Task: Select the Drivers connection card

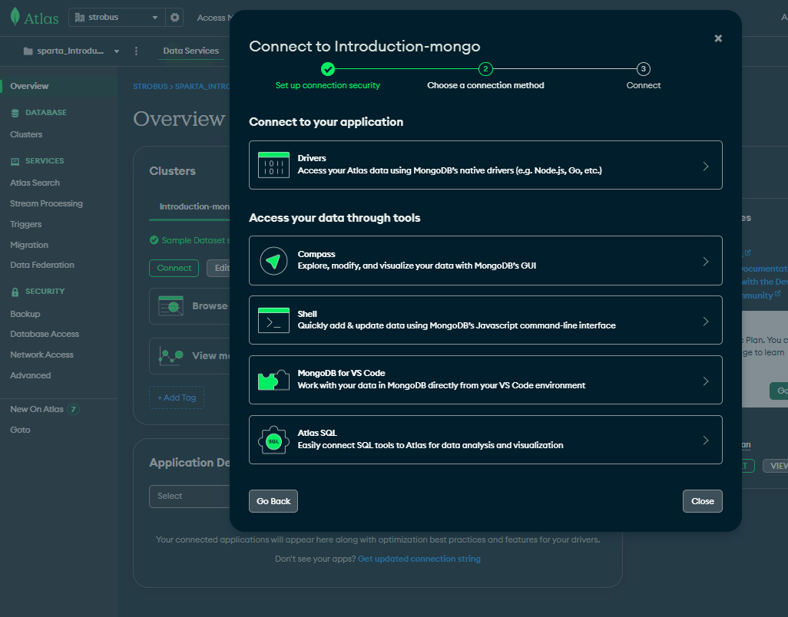Action: tap(485, 165)
